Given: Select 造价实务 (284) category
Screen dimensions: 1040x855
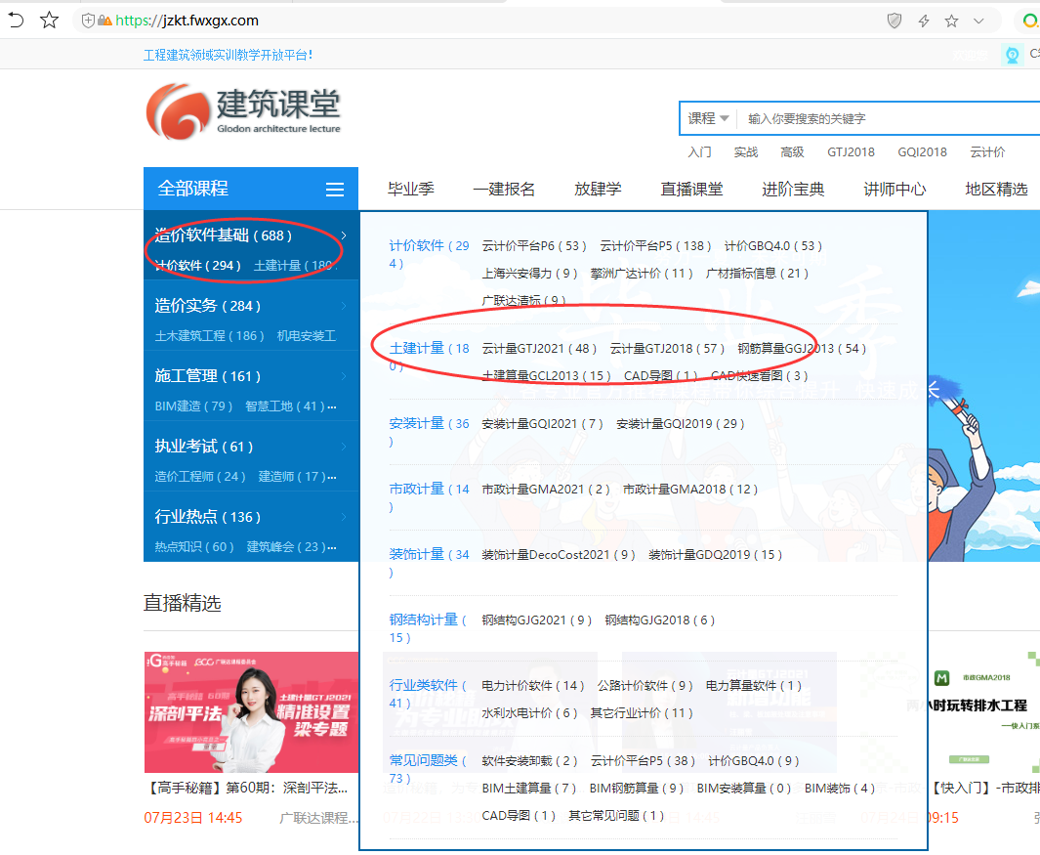Looking at the screenshot, I should pos(208,305).
